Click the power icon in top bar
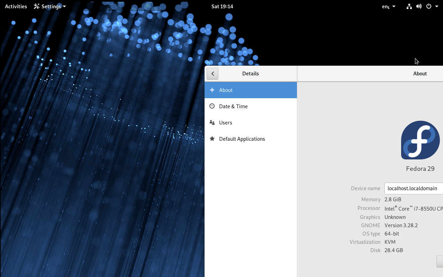This screenshot has height=277, width=443. (429, 6)
